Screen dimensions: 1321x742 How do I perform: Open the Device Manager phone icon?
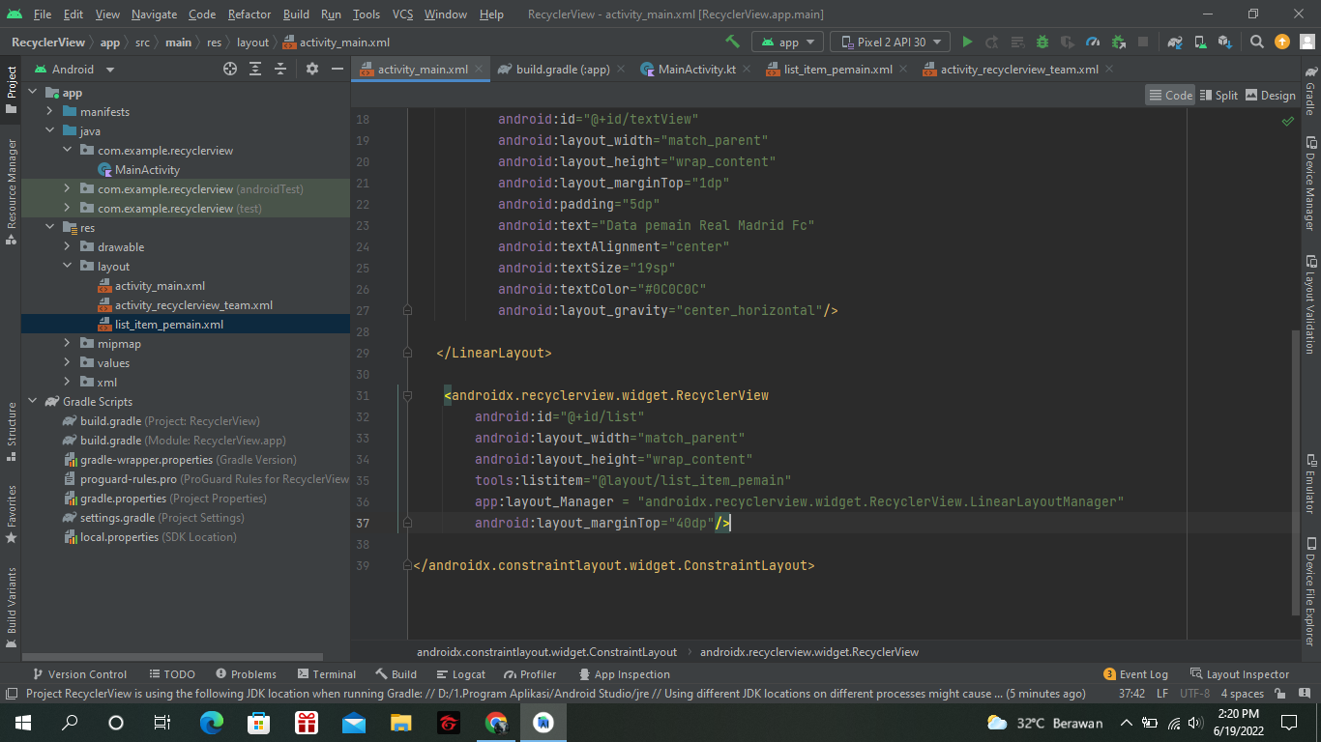tap(1199, 42)
